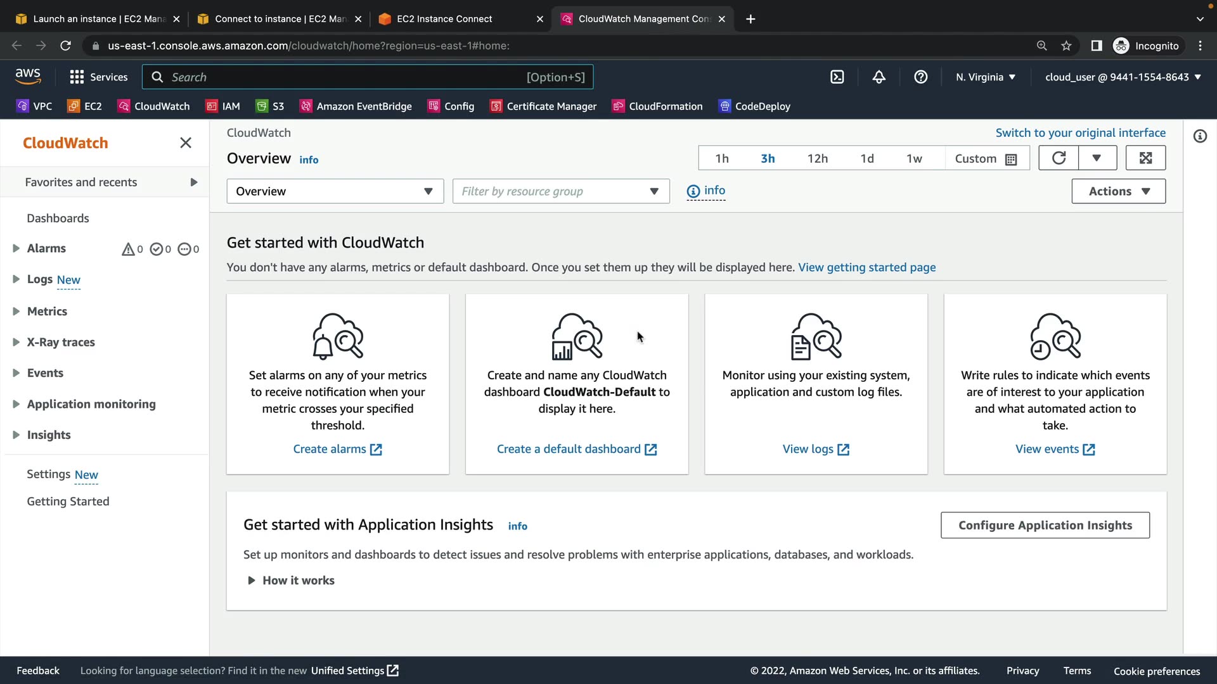The width and height of the screenshot is (1217, 684).
Task: Close the CloudWatch navigation sidebar
Action: pyautogui.click(x=186, y=143)
